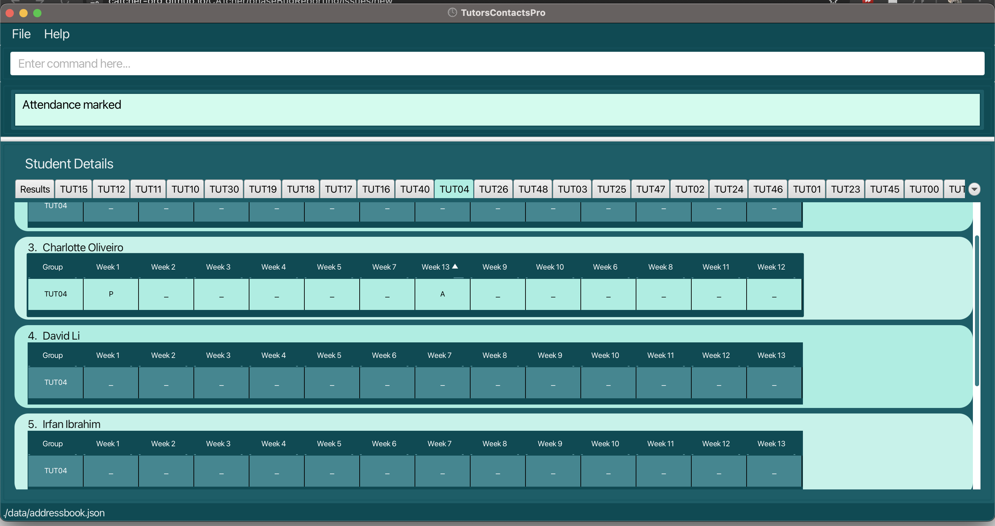Select the David Li student card
This screenshot has width=995, height=526.
(x=61, y=336)
